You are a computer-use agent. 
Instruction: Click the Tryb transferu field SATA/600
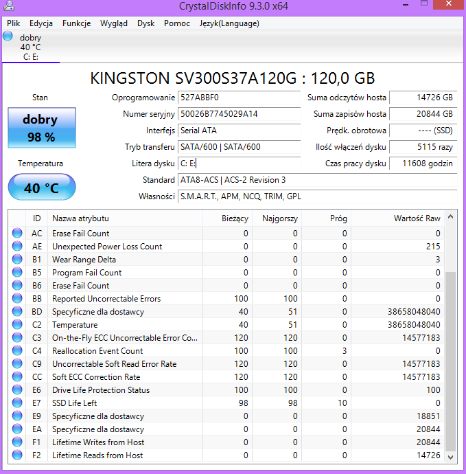240,147
